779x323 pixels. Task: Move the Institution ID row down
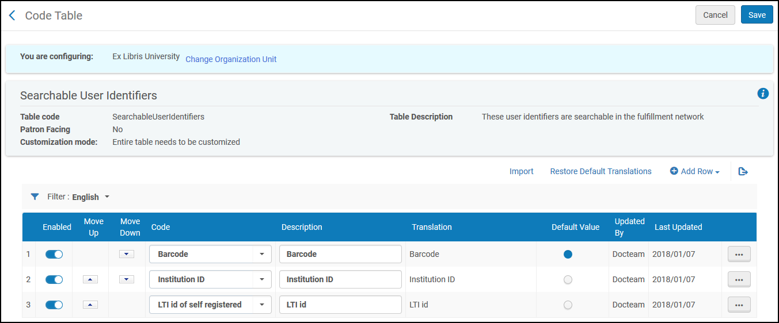point(126,279)
